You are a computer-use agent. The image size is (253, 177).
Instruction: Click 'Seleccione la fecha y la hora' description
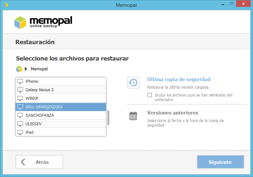tap(185, 123)
